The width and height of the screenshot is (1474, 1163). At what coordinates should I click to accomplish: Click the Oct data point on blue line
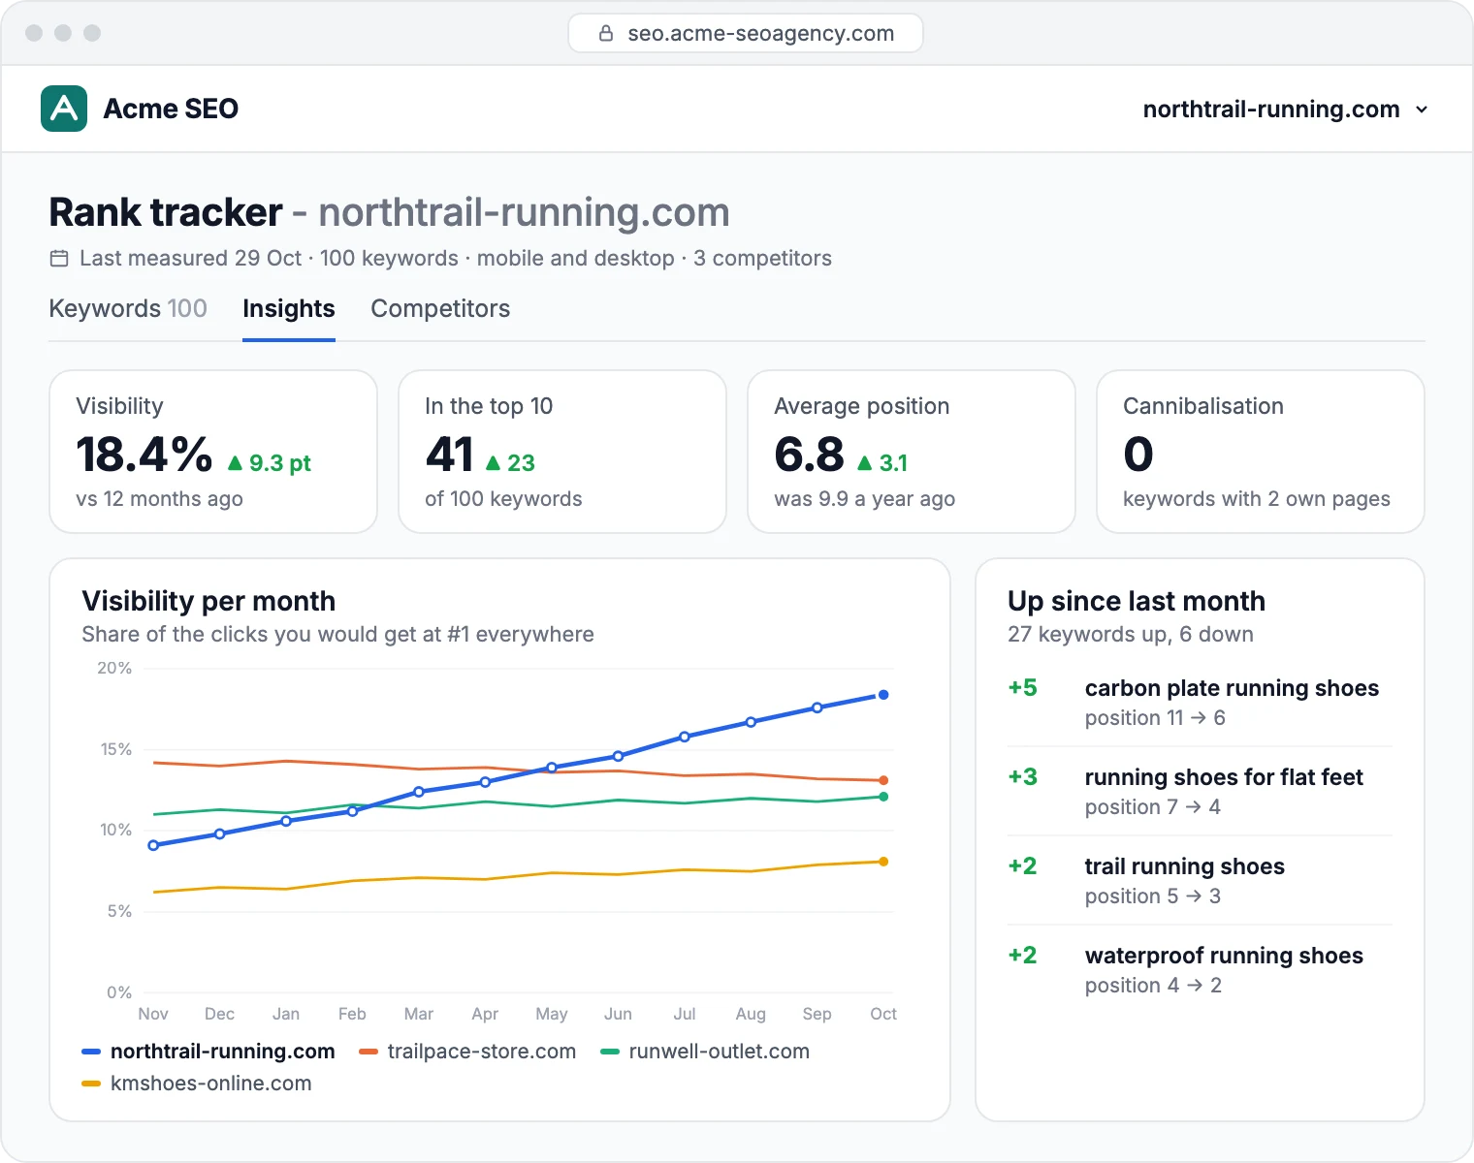point(883,695)
